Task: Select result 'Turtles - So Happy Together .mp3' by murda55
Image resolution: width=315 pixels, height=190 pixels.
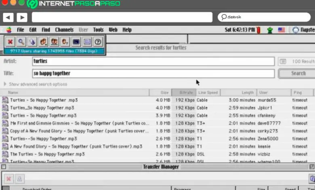Action: pos(44,100)
